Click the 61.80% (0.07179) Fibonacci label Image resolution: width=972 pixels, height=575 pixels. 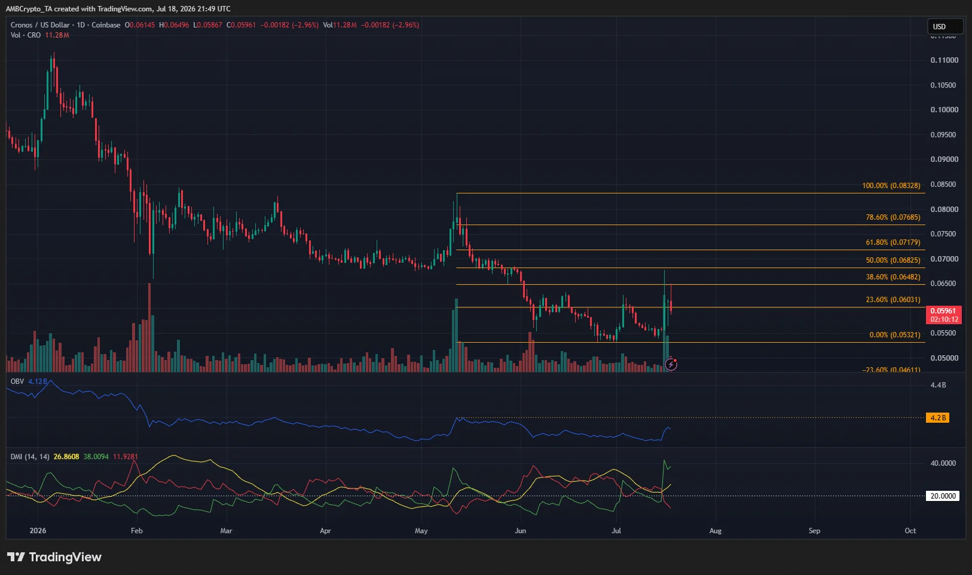pyautogui.click(x=892, y=242)
